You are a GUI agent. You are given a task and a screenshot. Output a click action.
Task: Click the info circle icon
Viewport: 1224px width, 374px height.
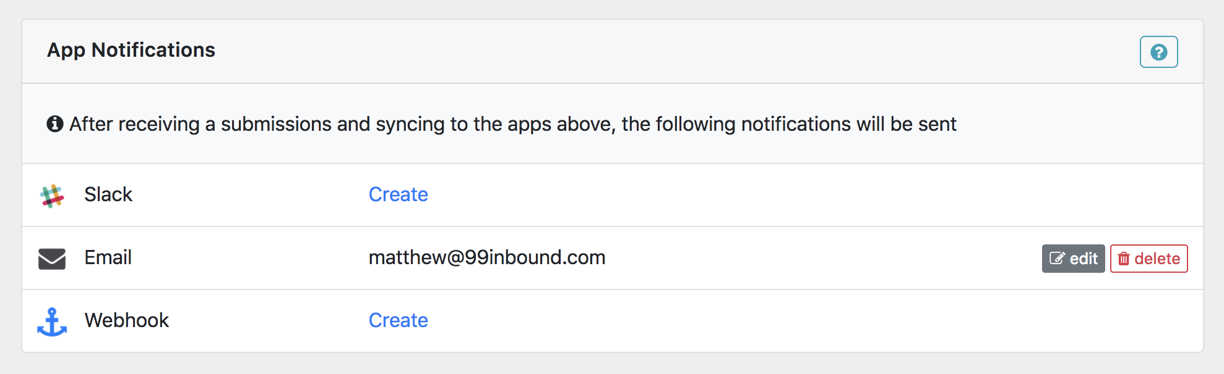[x=55, y=124]
